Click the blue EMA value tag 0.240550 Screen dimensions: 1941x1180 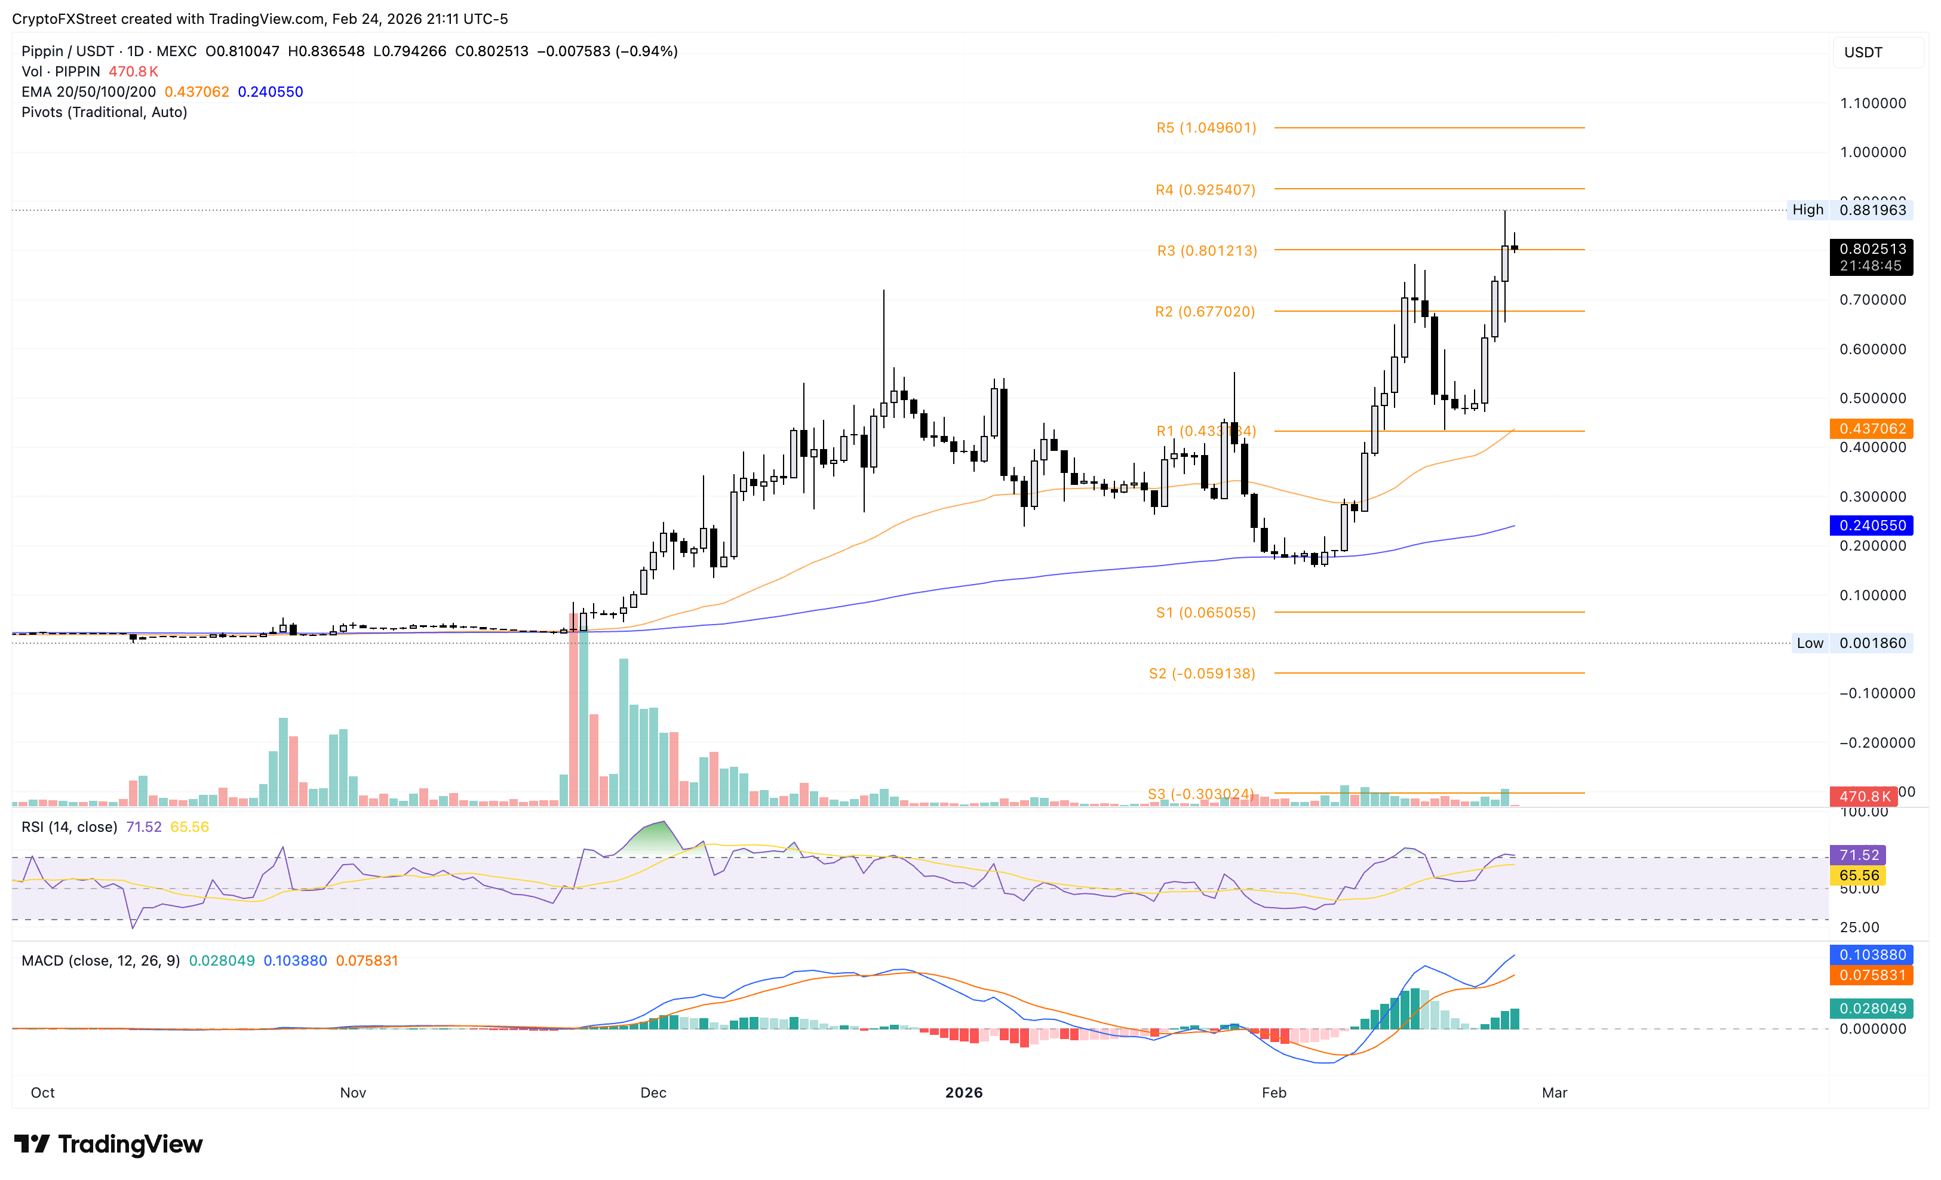coord(1872,526)
